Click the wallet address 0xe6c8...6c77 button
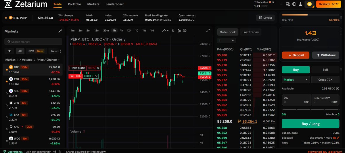 [x=329, y=4]
